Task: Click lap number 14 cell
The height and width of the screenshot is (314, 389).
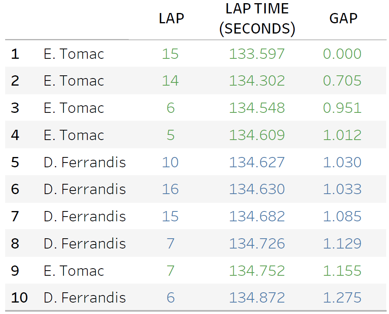Action: click(x=170, y=81)
